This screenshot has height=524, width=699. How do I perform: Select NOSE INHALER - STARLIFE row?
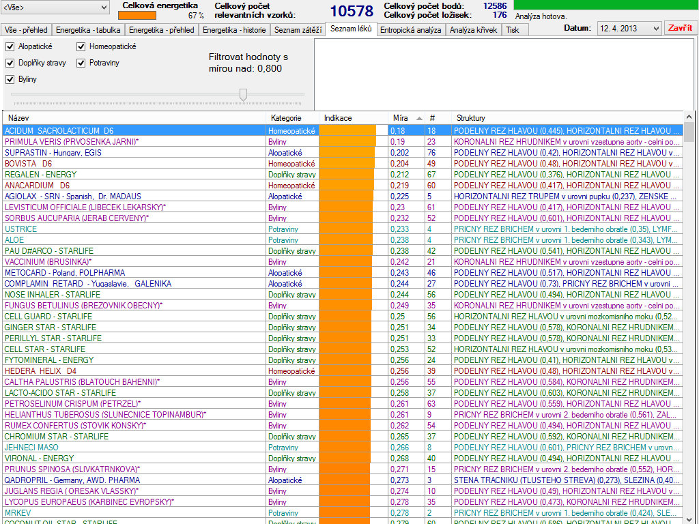tap(343, 295)
